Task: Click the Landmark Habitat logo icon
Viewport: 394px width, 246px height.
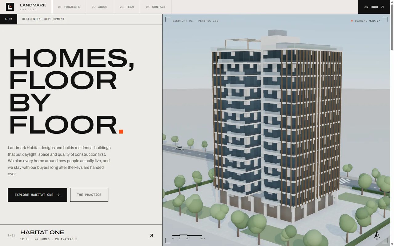Action: [10, 7]
